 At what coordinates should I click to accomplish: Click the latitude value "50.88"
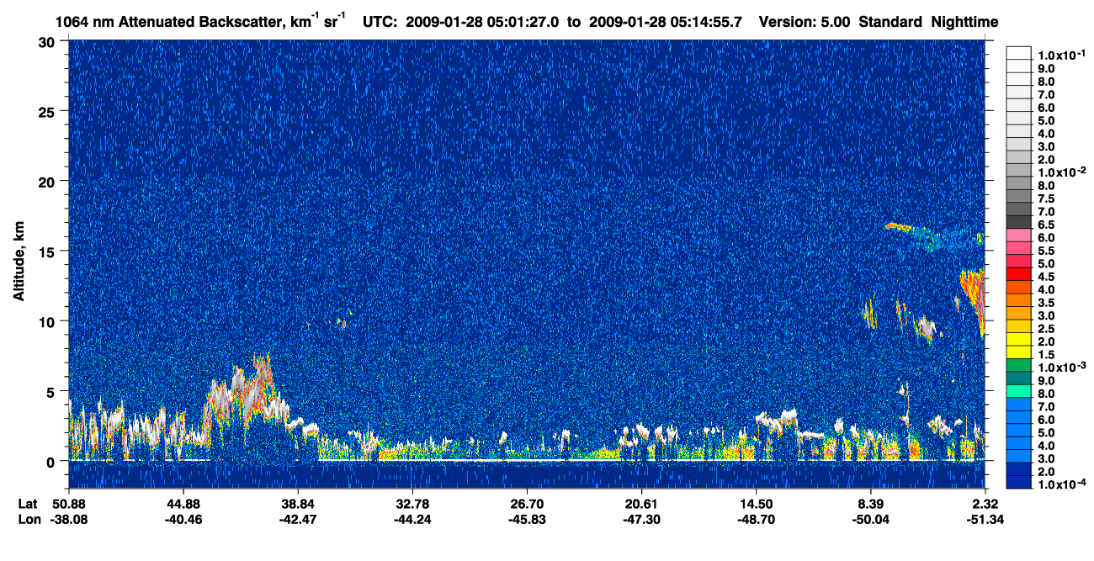point(69,503)
